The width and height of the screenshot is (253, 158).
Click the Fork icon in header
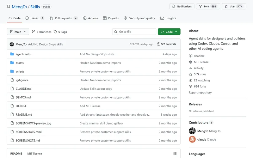(201, 6)
